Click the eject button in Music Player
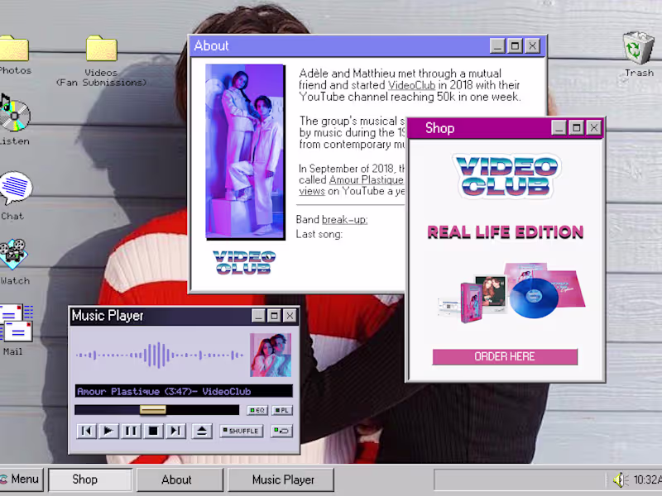The height and width of the screenshot is (496, 662). (x=202, y=431)
